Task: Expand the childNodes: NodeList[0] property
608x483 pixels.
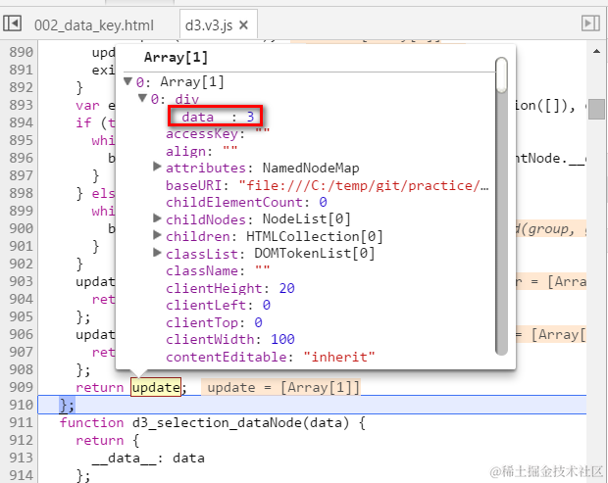Action: pos(157,218)
